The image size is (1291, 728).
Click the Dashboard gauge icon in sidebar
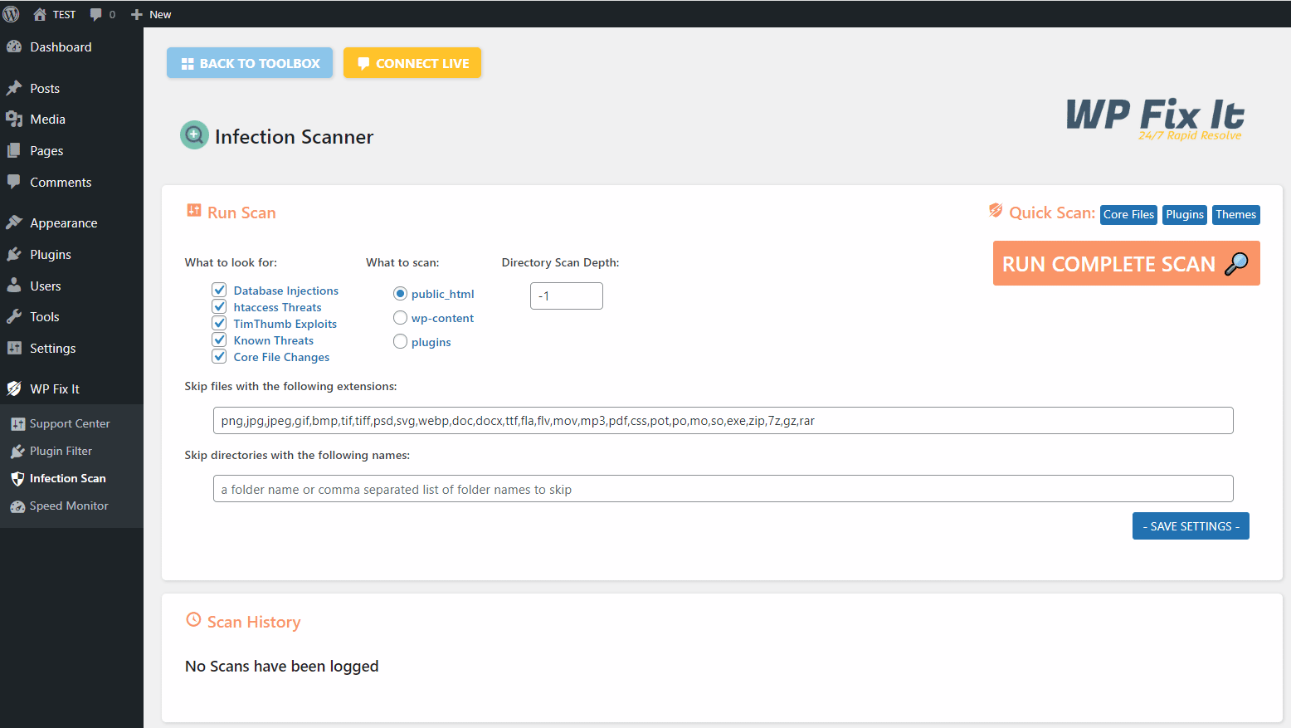(x=14, y=47)
